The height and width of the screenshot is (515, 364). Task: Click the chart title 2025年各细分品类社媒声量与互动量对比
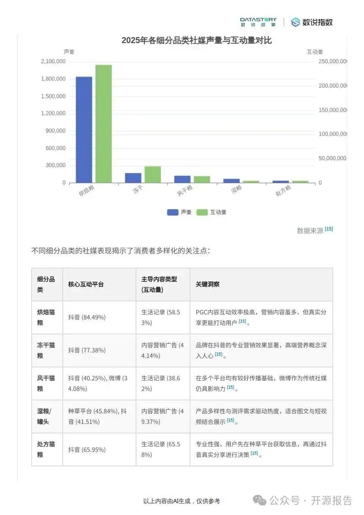[196, 40]
